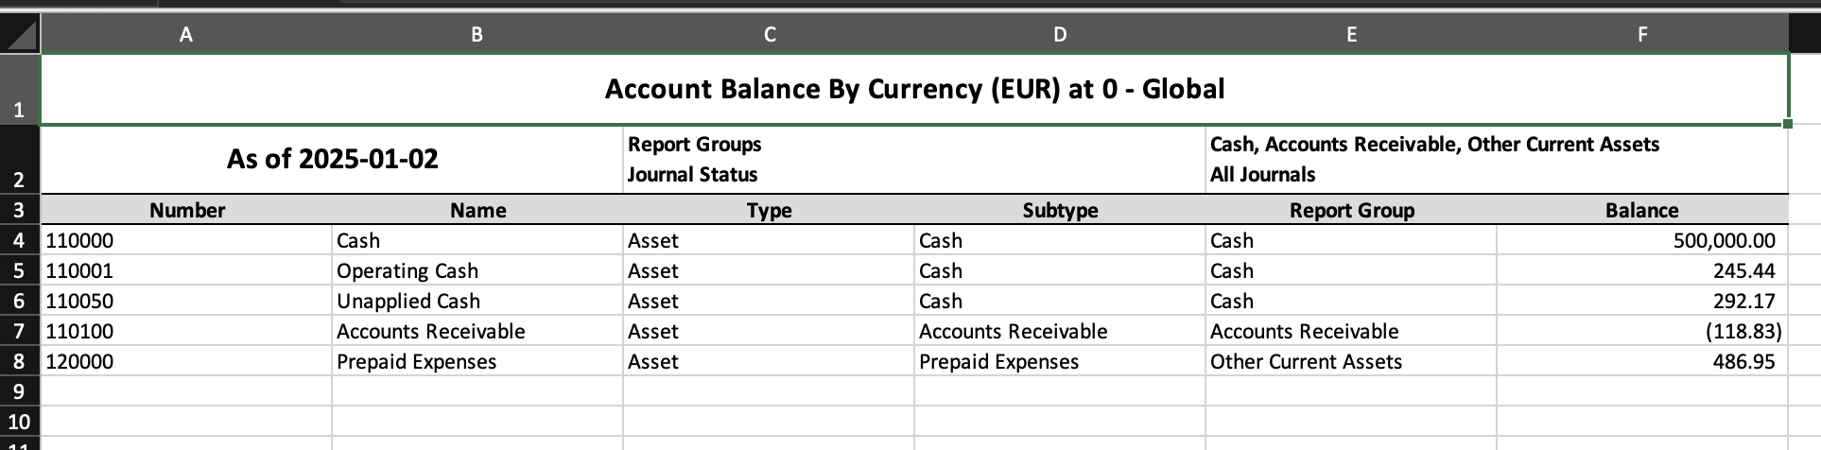Click the Report Group heading cell
This screenshot has width=1821, height=450.
pyautogui.click(x=1351, y=210)
